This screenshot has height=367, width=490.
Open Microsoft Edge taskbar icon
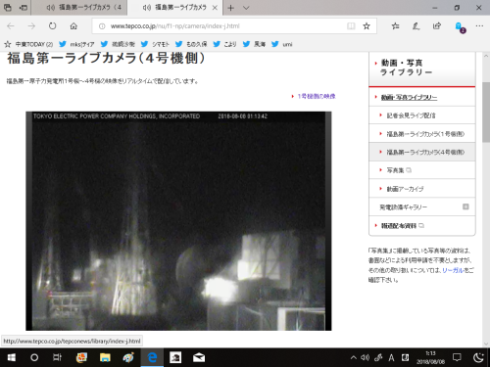[152, 358]
